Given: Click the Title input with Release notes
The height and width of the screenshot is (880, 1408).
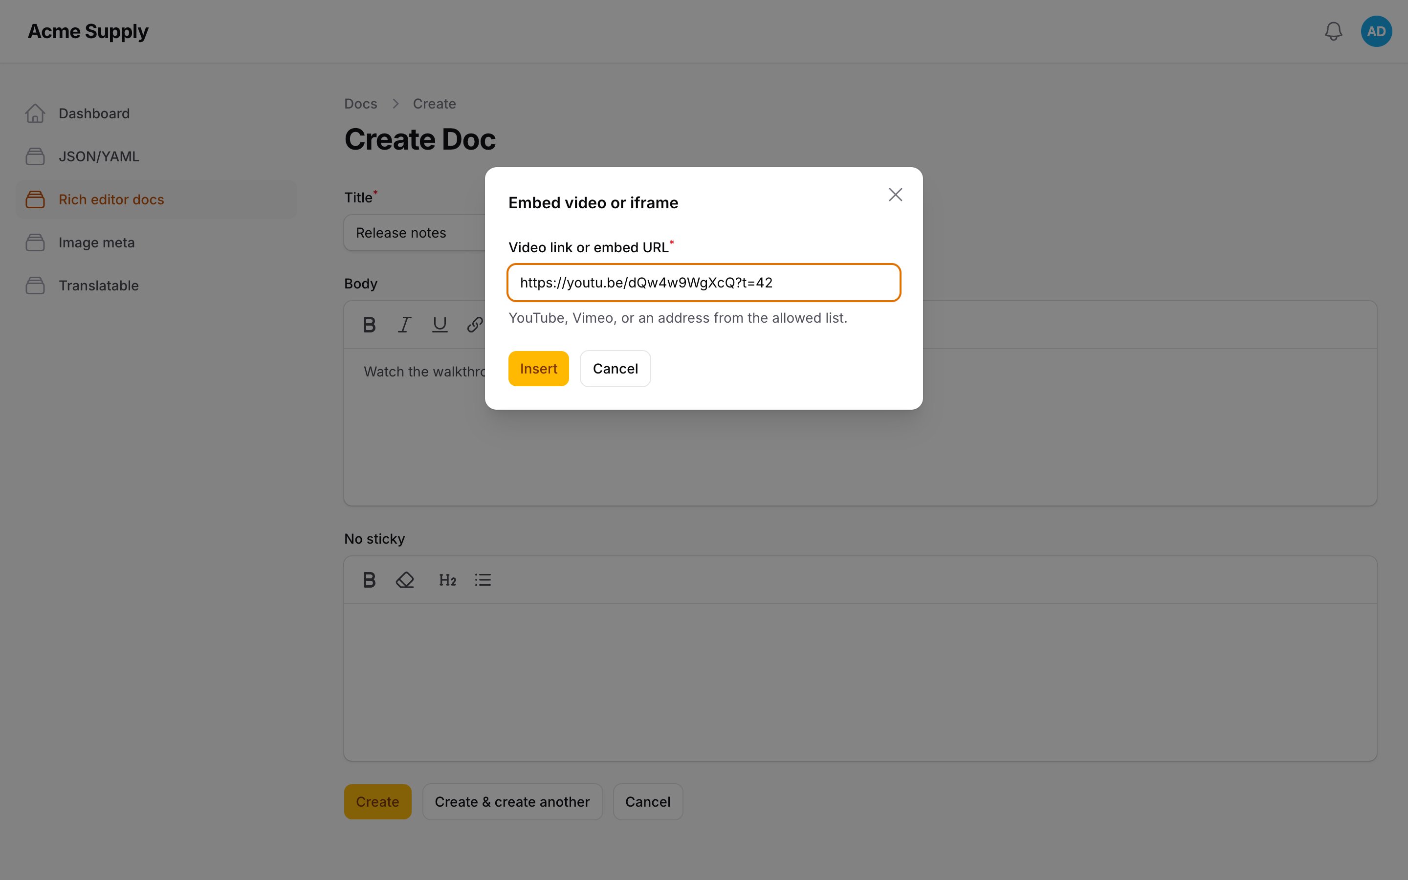Looking at the screenshot, I should (x=414, y=233).
